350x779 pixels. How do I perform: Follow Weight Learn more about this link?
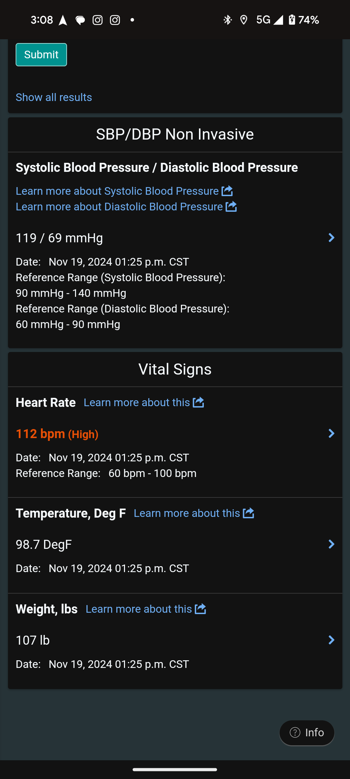coord(139,609)
